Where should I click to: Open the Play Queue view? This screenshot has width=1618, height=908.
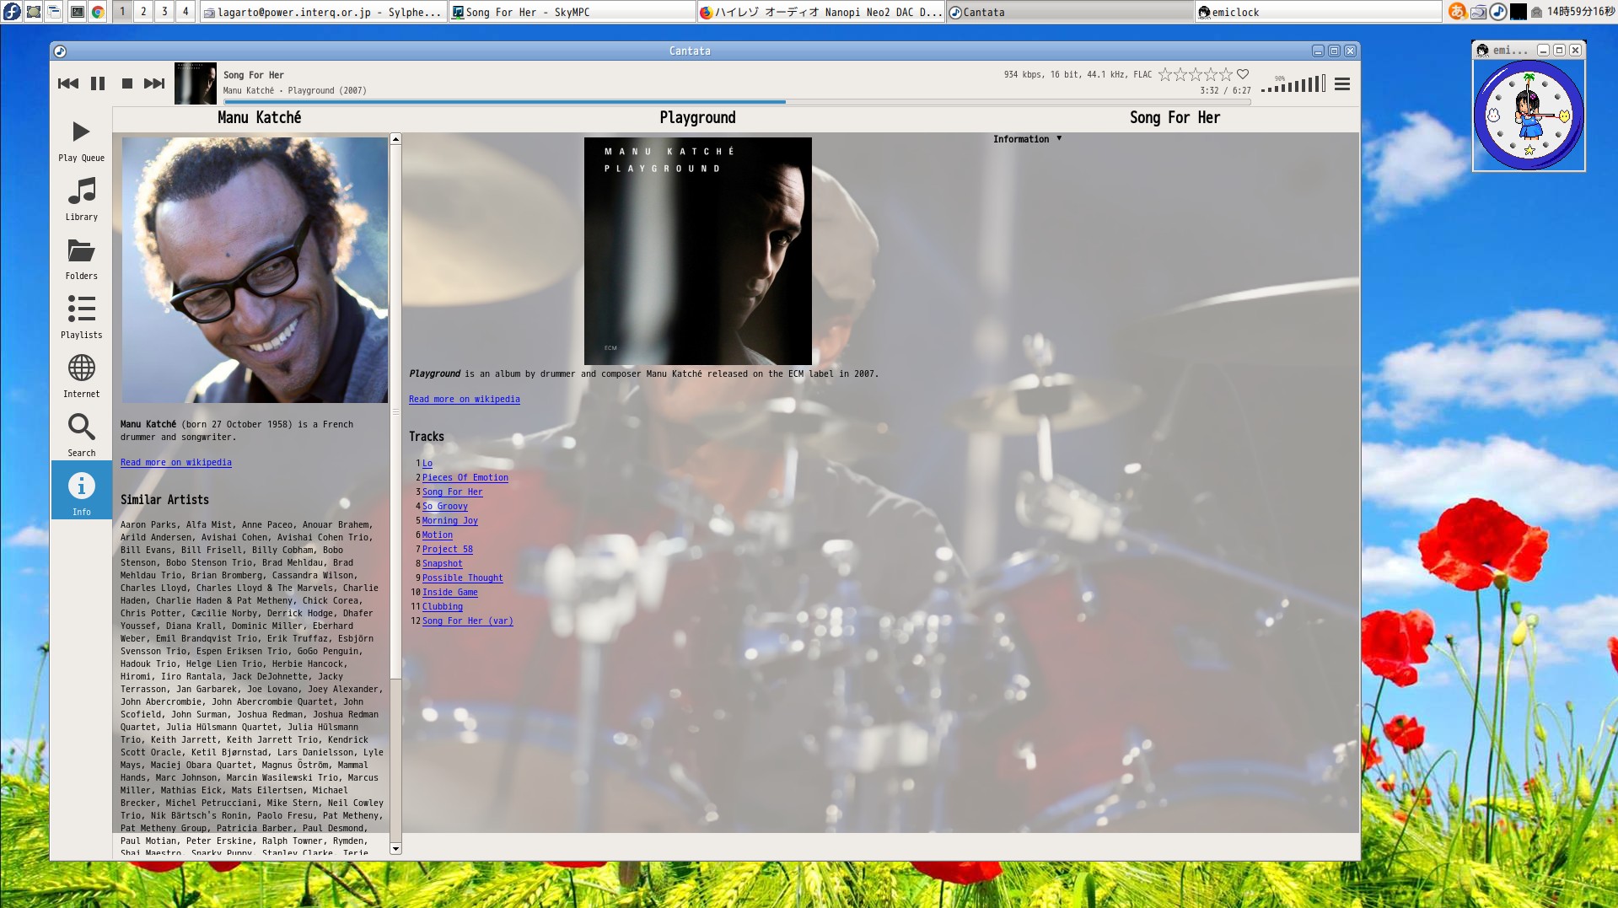click(x=81, y=140)
